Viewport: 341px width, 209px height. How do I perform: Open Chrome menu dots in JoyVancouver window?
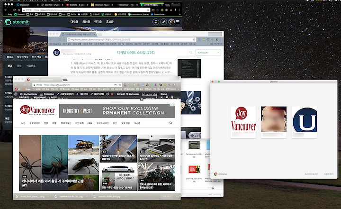179,85
